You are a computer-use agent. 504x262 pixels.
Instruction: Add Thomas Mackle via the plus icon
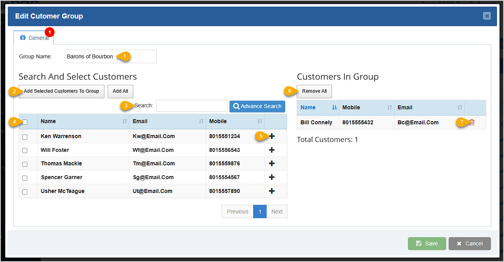click(x=272, y=163)
